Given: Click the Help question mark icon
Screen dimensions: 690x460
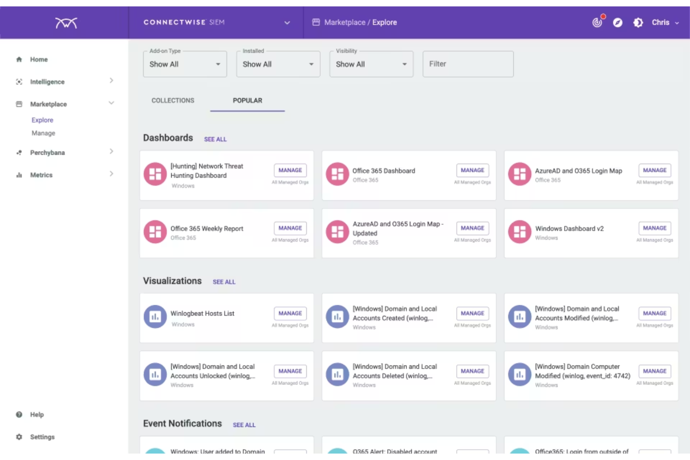Looking at the screenshot, I should point(19,414).
